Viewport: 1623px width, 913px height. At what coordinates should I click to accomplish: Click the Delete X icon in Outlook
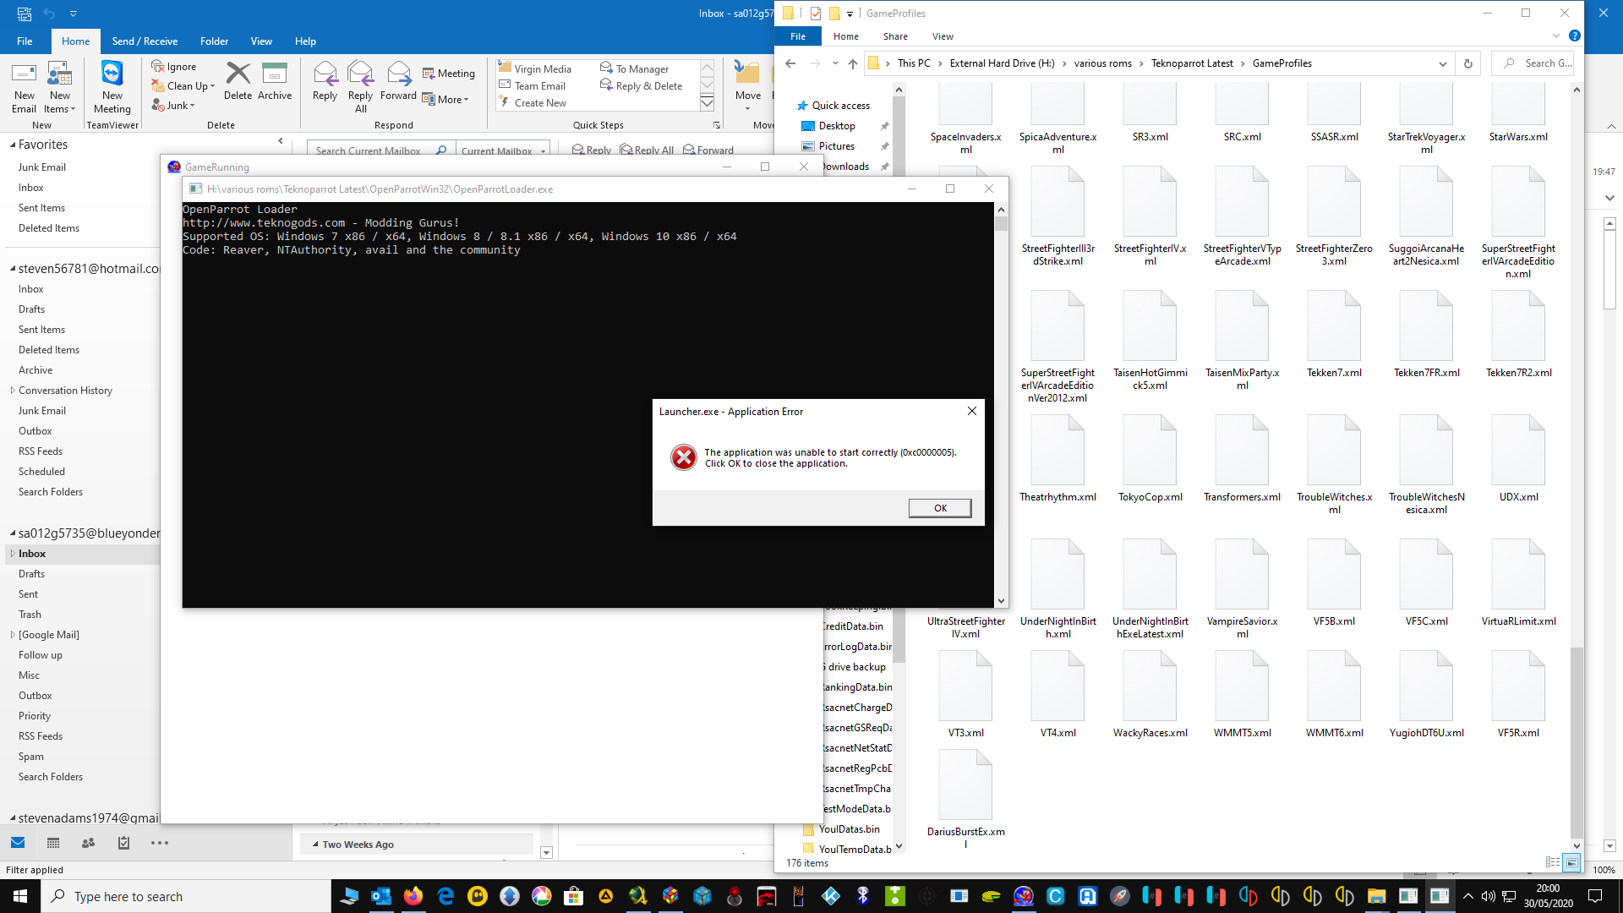pos(238,81)
